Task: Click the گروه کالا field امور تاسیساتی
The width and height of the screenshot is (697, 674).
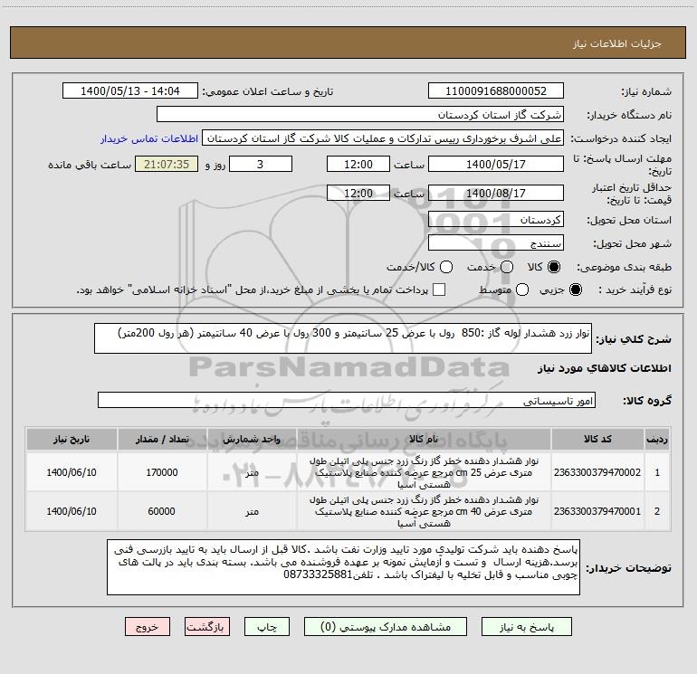Action: click(347, 400)
